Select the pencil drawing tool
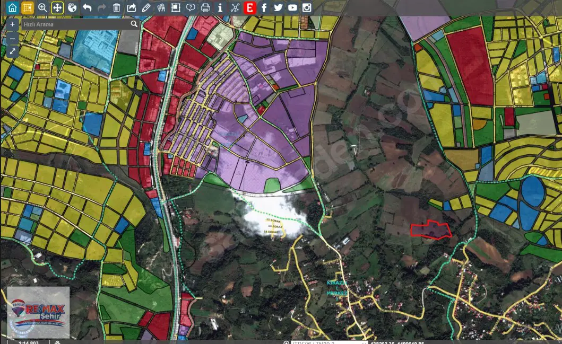The height and width of the screenshot is (344, 562). tap(146, 7)
